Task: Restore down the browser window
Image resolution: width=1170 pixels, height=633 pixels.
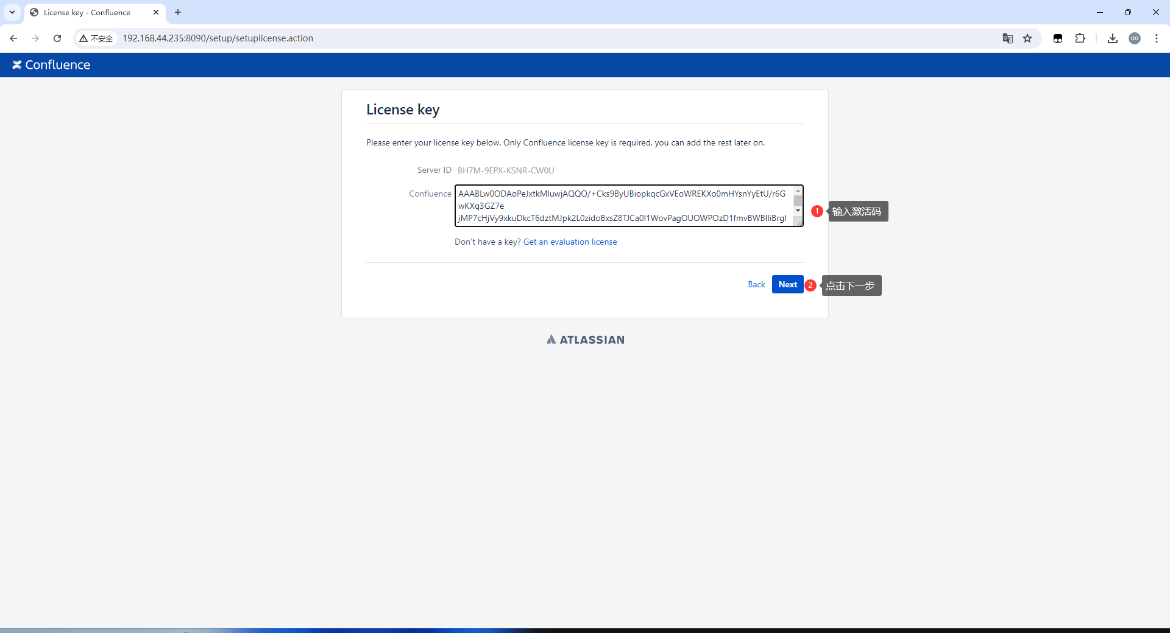Action: click(1128, 12)
